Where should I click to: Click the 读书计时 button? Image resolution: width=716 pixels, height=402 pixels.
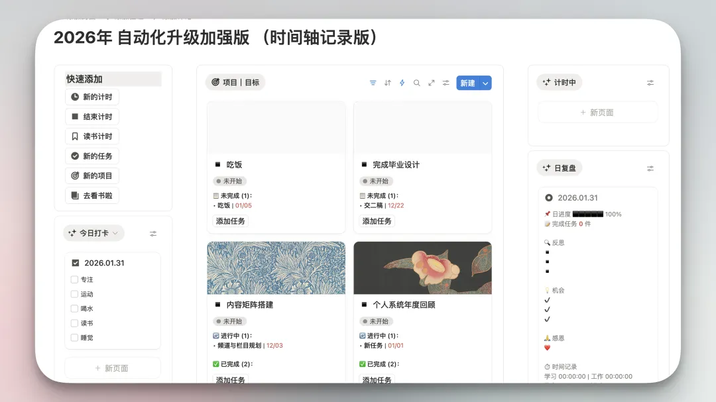91,136
